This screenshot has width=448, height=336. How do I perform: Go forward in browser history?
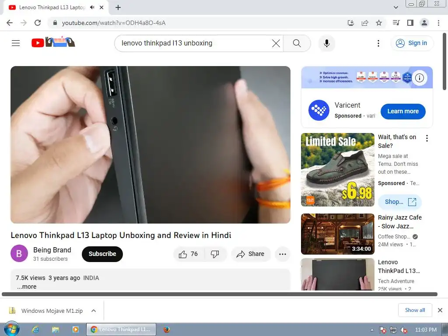point(24,23)
